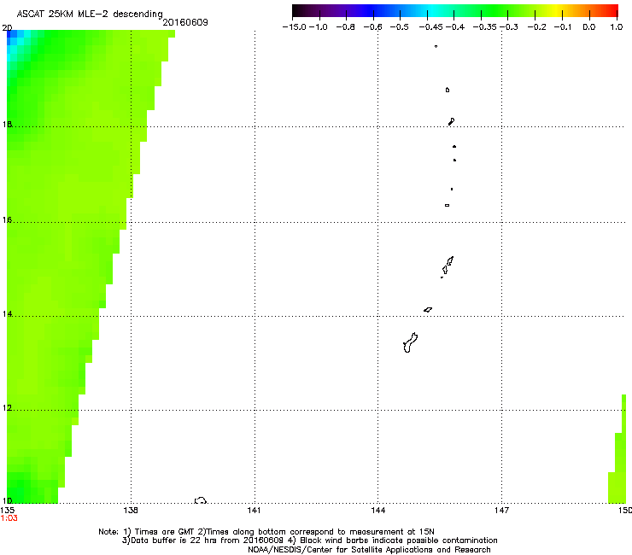The width and height of the screenshot is (632, 555).
Task: Click the -0.35 color scale label
Action: tap(485, 27)
